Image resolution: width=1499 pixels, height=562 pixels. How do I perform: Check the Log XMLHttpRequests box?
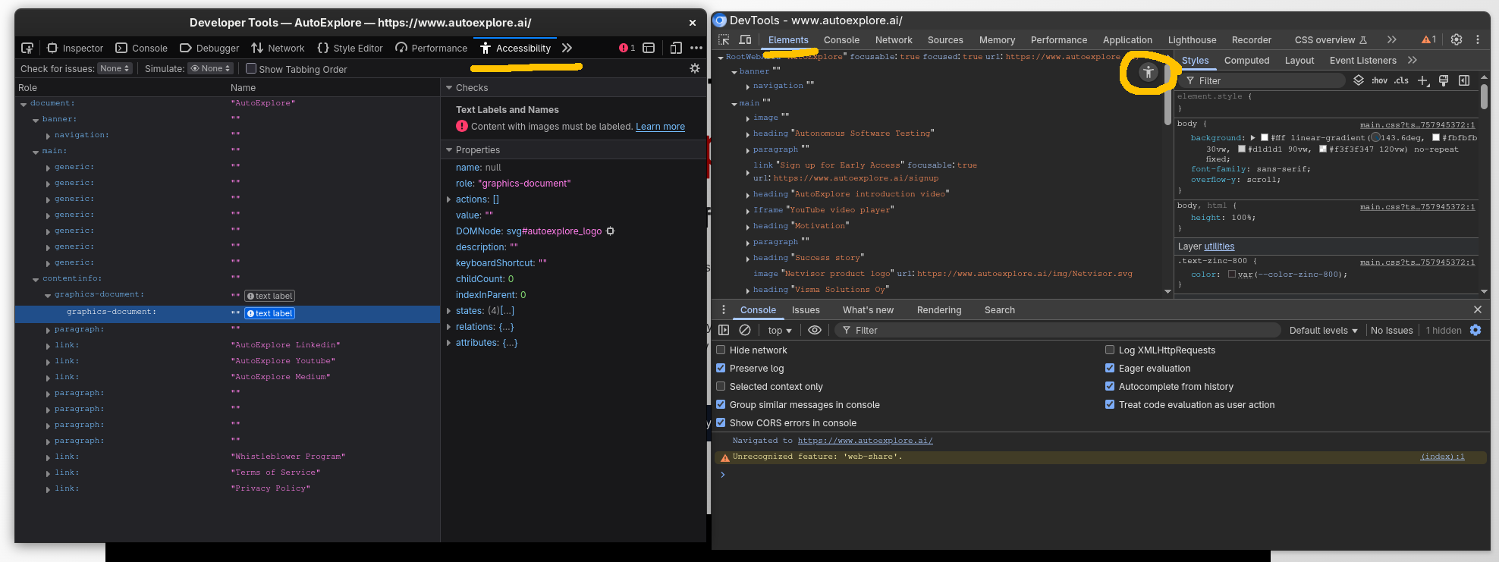point(1110,350)
